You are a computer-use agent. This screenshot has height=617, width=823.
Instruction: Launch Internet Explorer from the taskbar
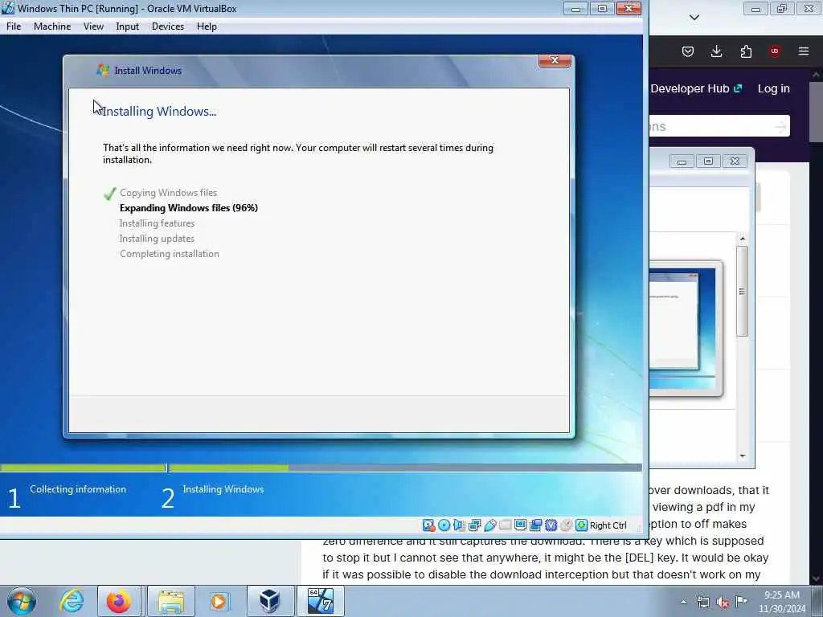(72, 601)
